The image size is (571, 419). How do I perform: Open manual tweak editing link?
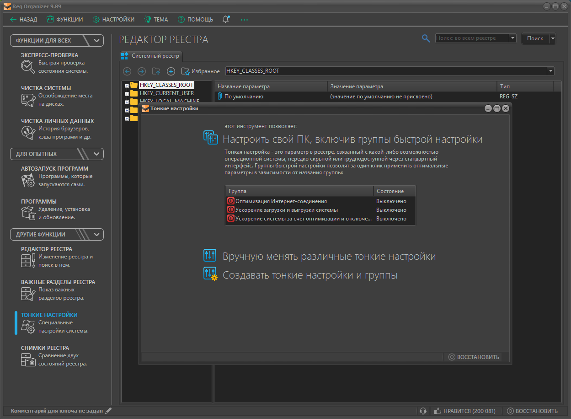tap(329, 257)
